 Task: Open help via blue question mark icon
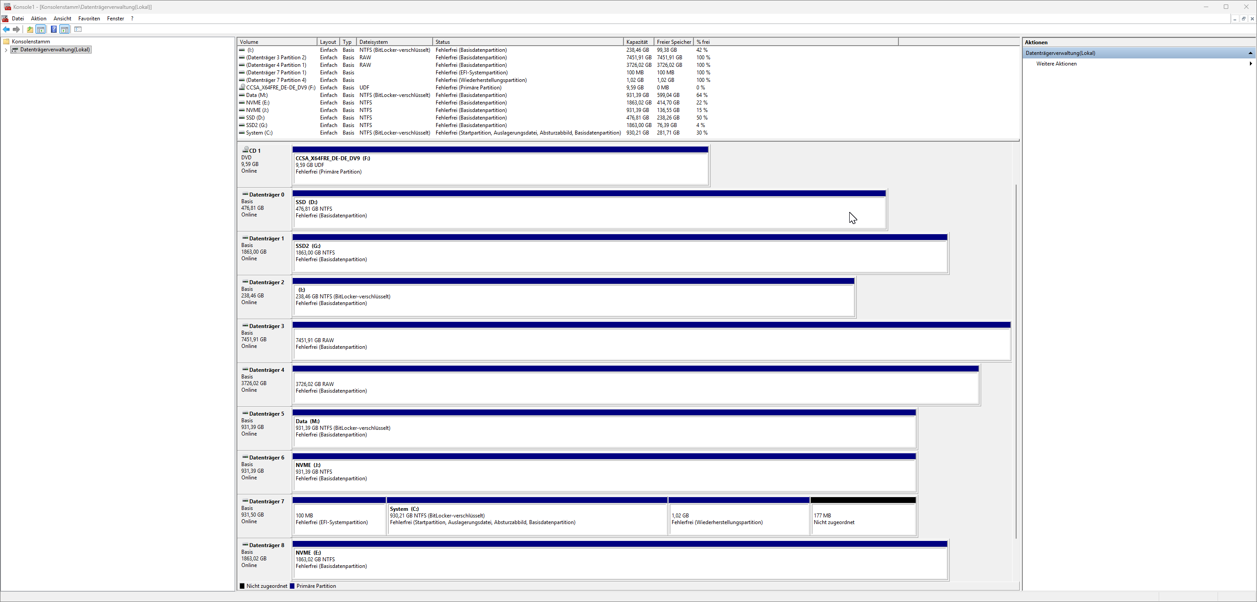tap(54, 29)
